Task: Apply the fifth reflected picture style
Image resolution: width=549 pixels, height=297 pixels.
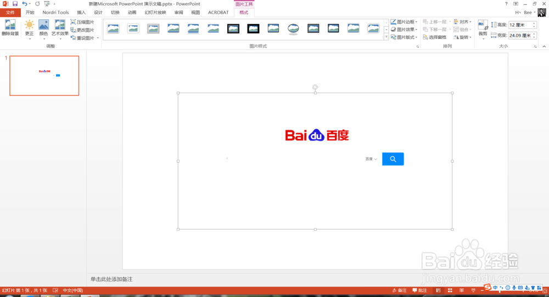Action: (x=193, y=28)
